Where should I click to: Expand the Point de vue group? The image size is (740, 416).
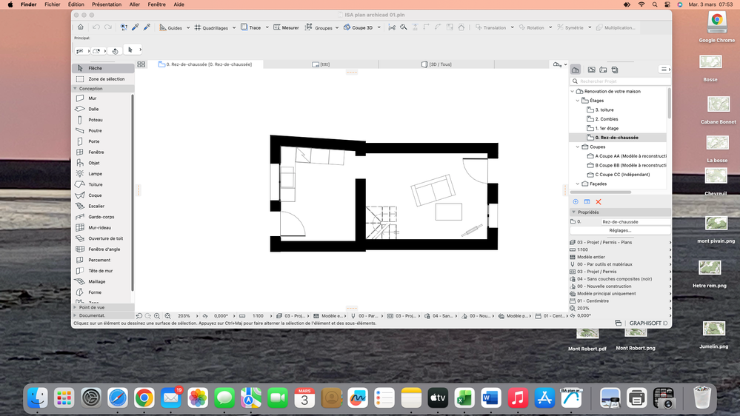point(75,307)
